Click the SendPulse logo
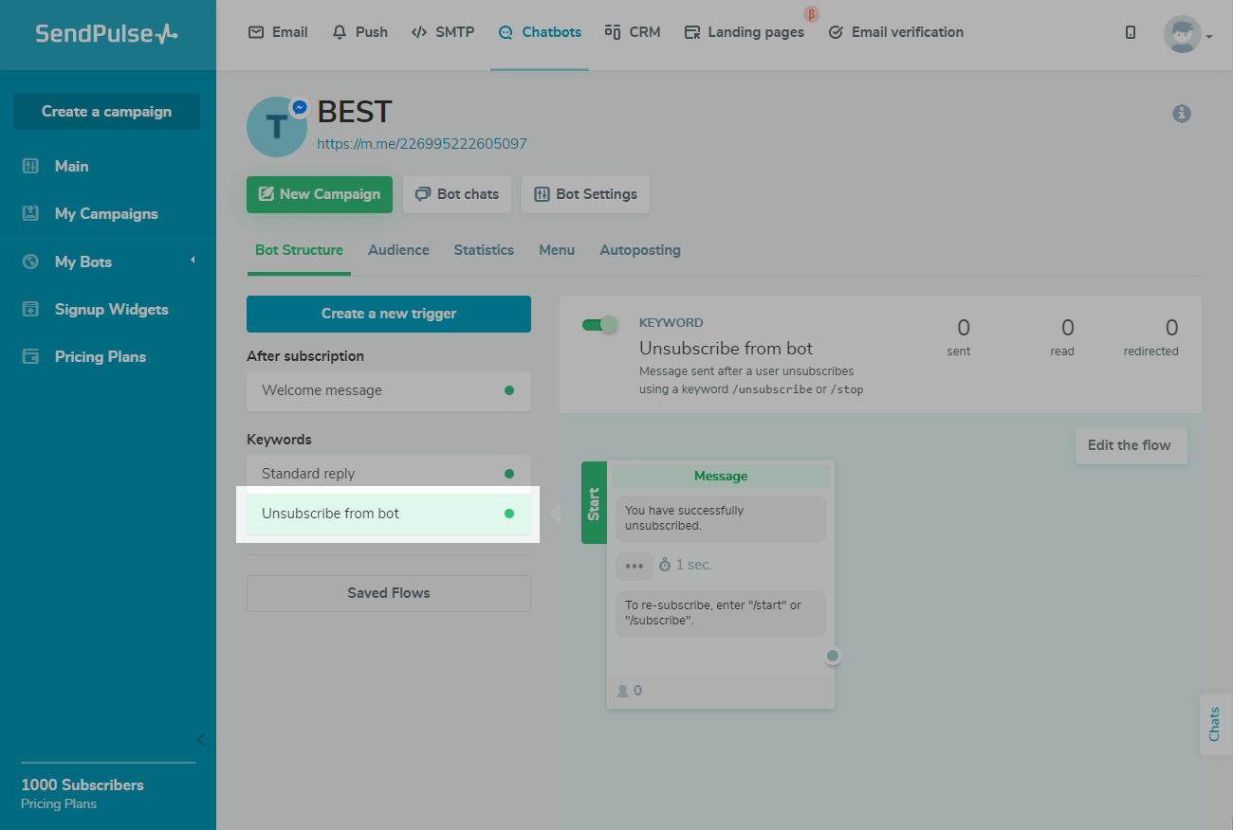This screenshot has height=830, width=1233. tap(106, 33)
